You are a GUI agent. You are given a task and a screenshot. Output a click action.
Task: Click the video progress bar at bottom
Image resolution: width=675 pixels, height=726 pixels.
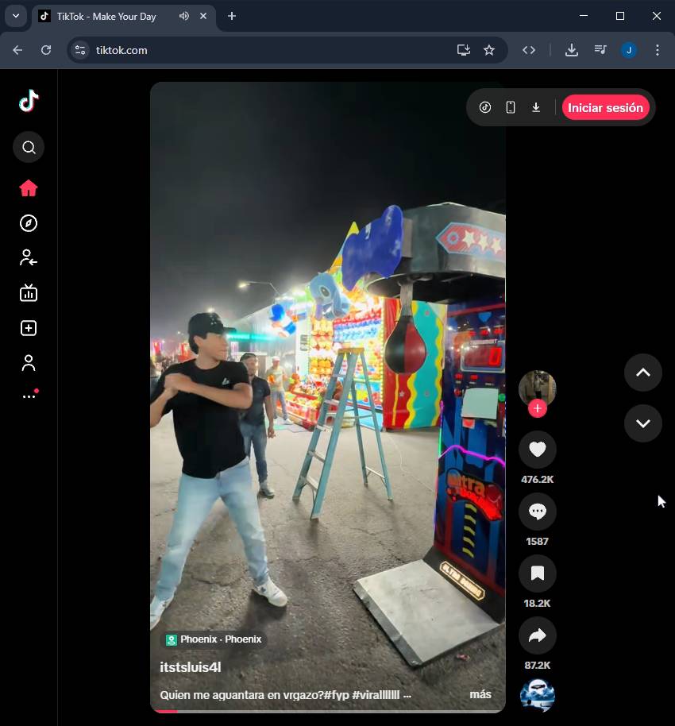[x=327, y=711]
